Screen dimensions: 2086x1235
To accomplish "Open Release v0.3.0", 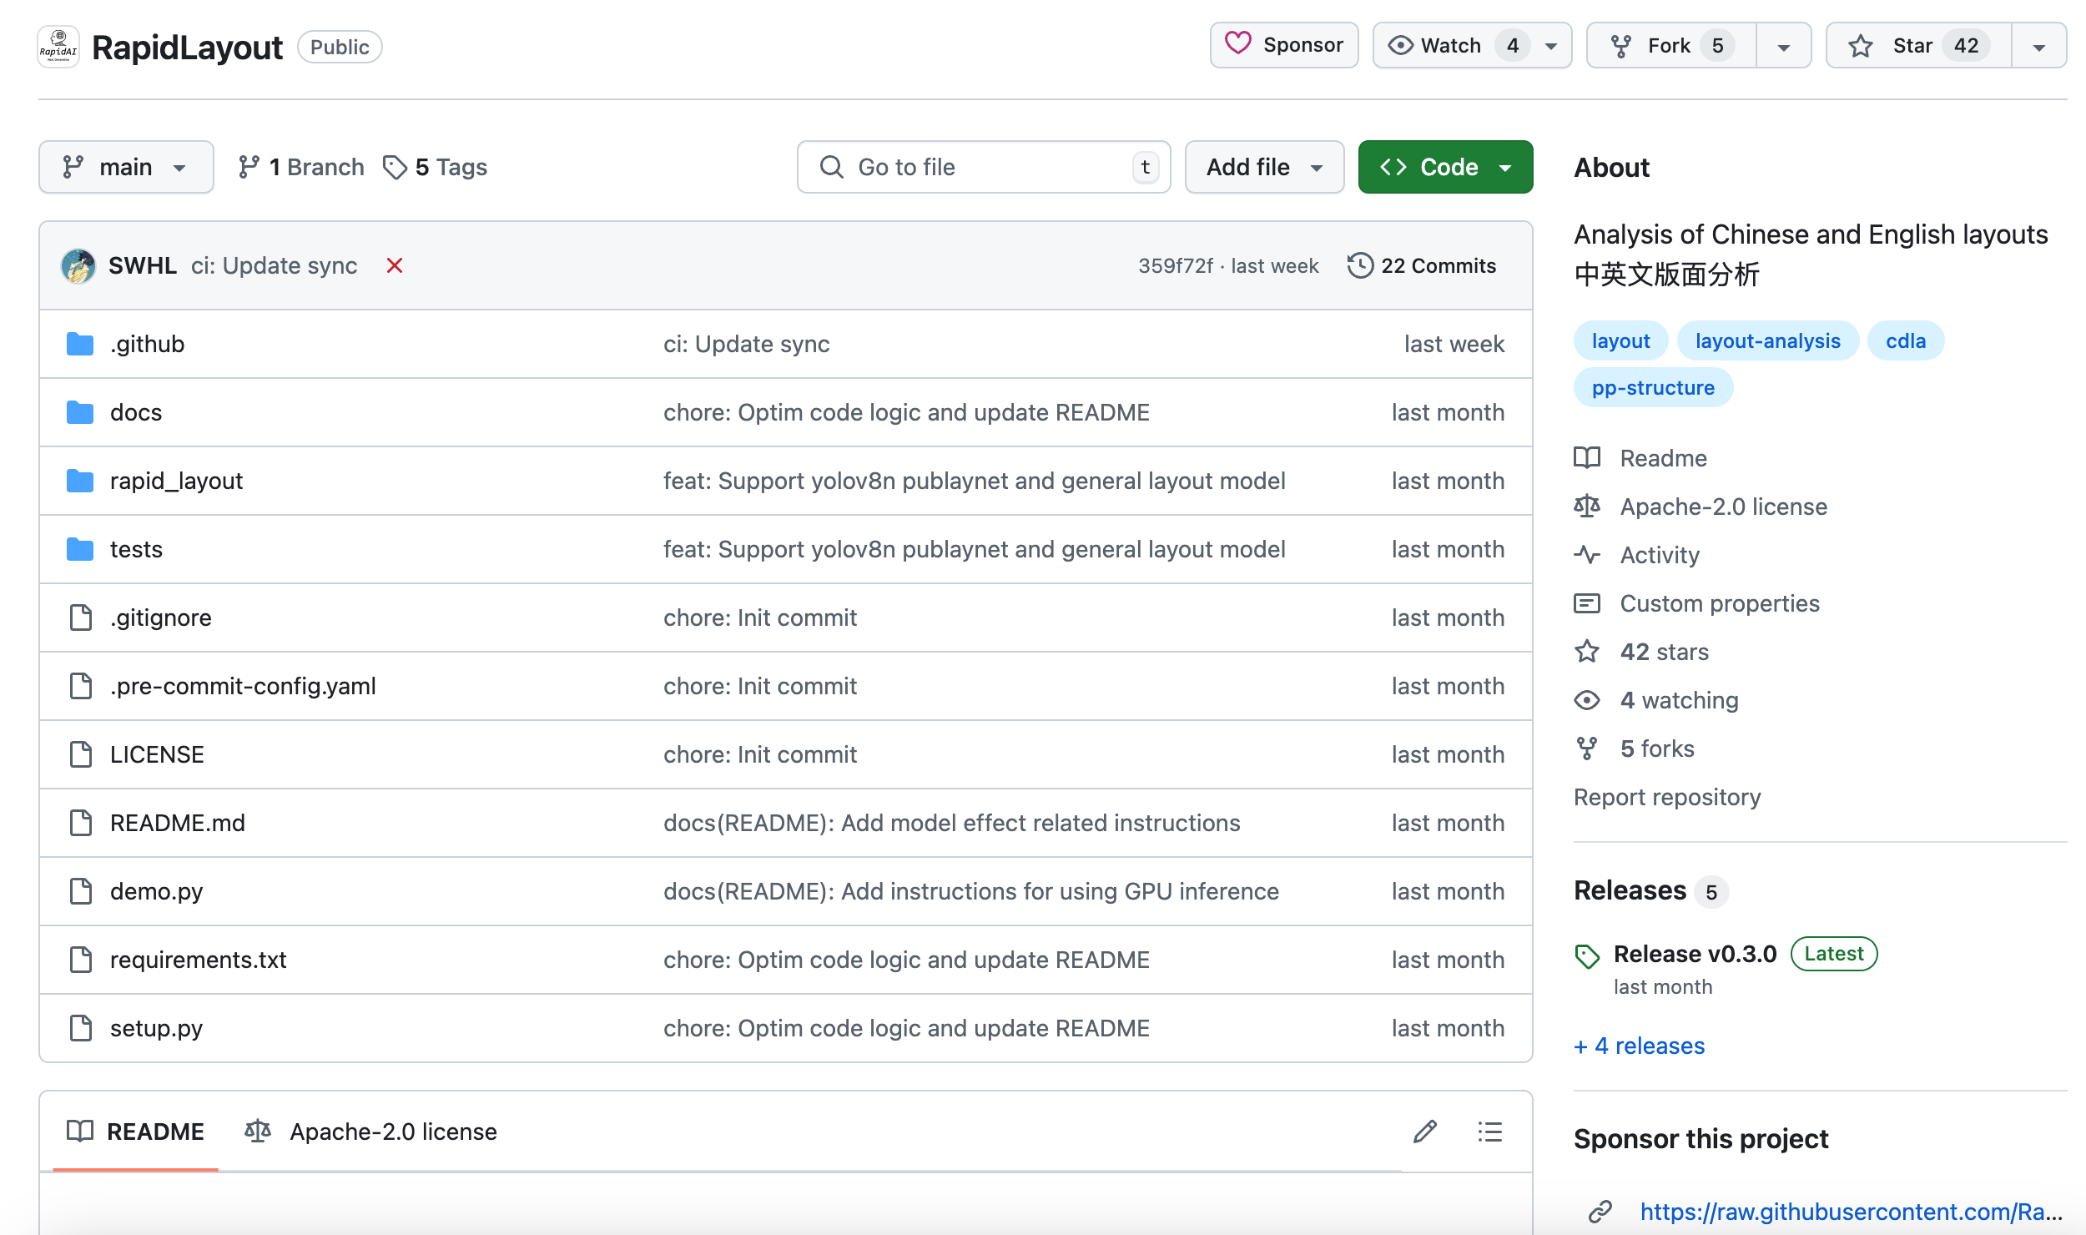I will tap(1695, 954).
